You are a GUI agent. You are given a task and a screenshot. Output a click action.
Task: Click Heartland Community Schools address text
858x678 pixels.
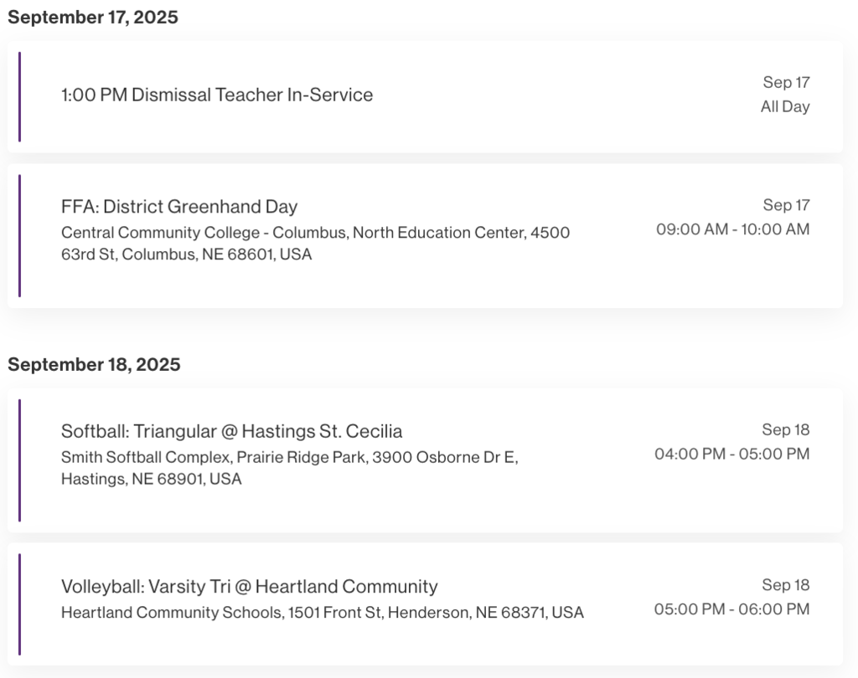click(x=323, y=613)
